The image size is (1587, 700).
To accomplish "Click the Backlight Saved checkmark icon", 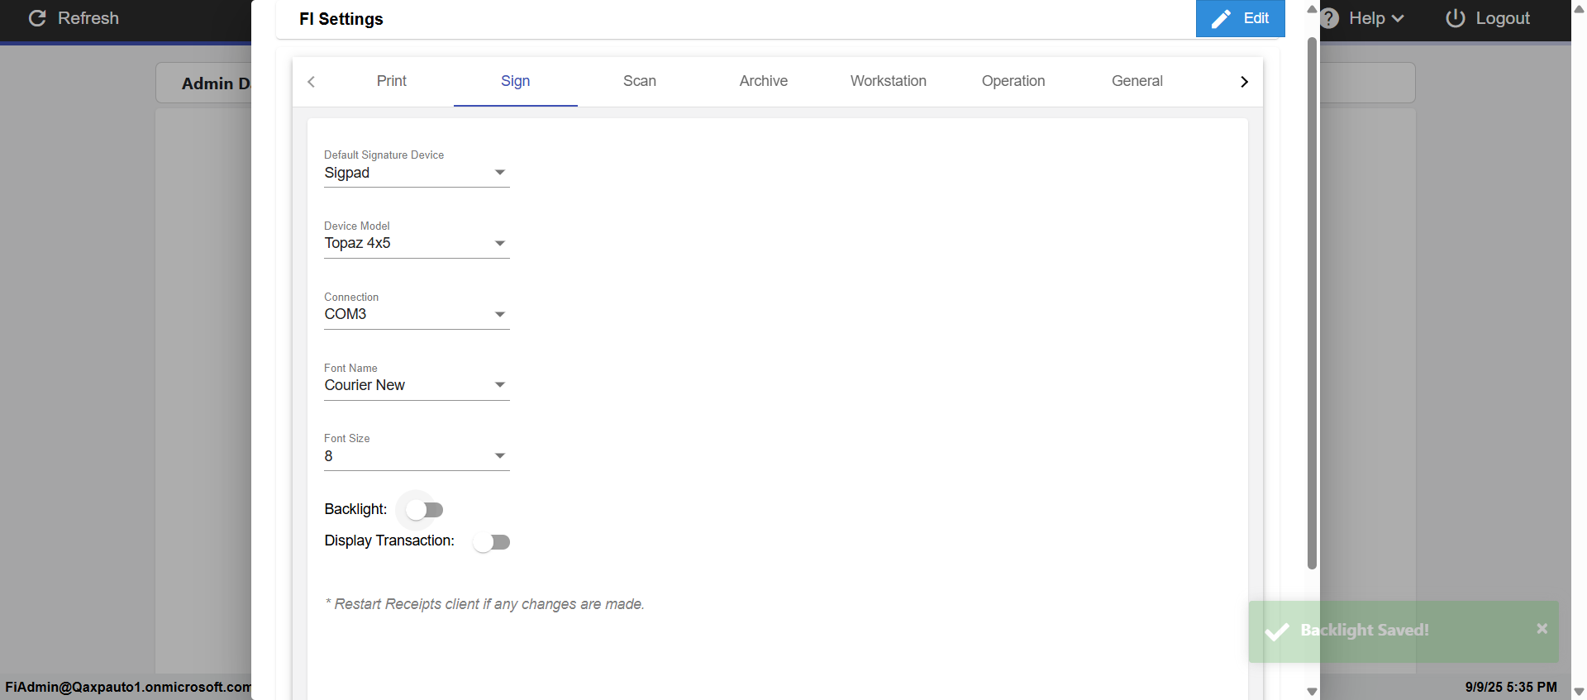I will (1277, 631).
